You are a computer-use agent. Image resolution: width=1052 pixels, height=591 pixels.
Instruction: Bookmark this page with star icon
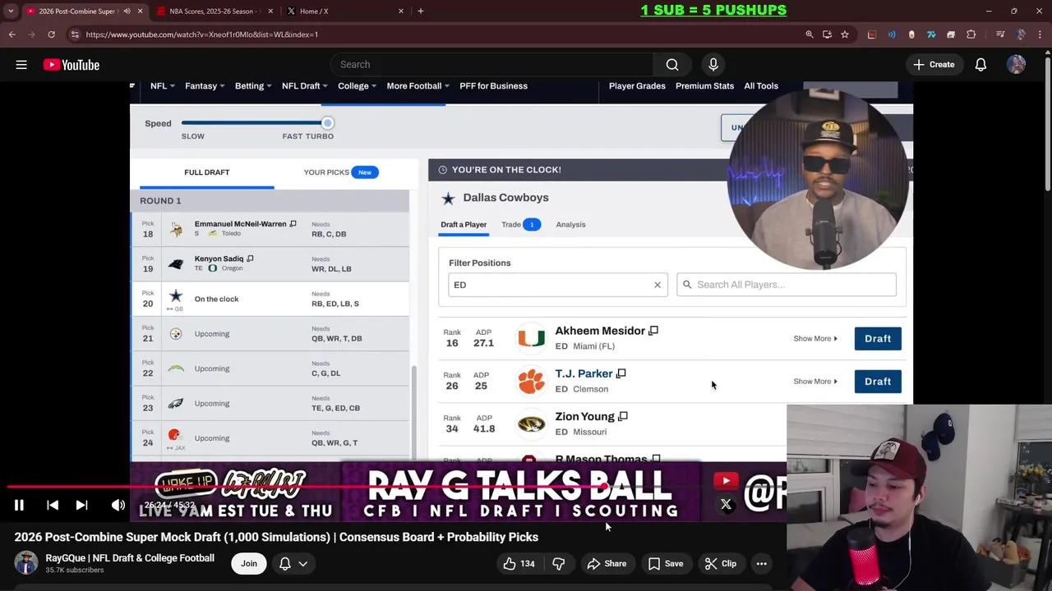845,34
